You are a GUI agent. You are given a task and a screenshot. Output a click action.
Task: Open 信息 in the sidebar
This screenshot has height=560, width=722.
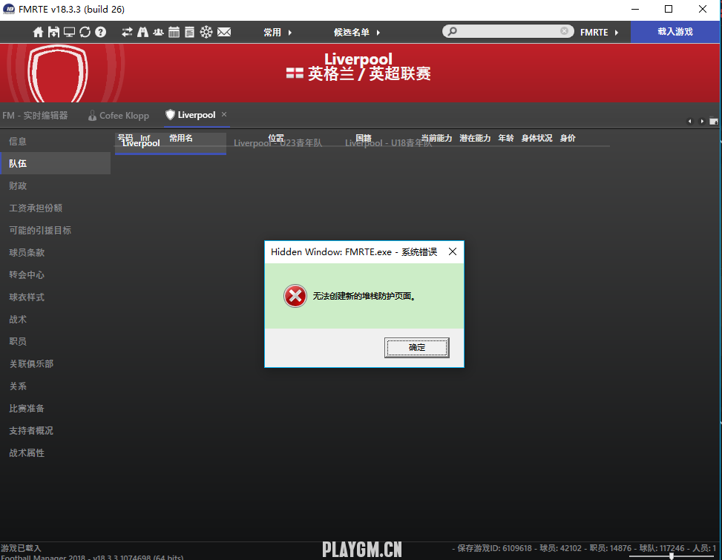point(55,141)
